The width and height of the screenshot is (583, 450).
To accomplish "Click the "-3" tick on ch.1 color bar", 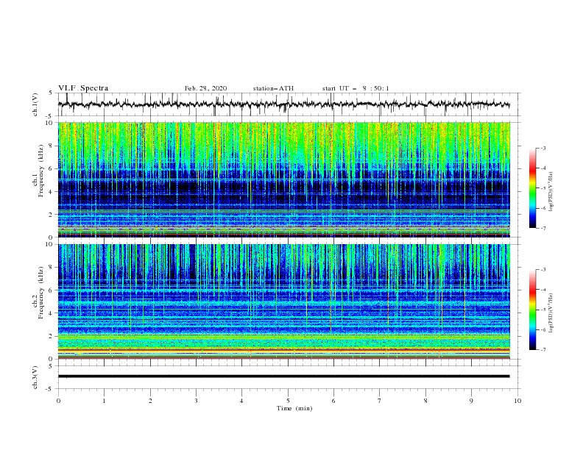I will (543, 148).
